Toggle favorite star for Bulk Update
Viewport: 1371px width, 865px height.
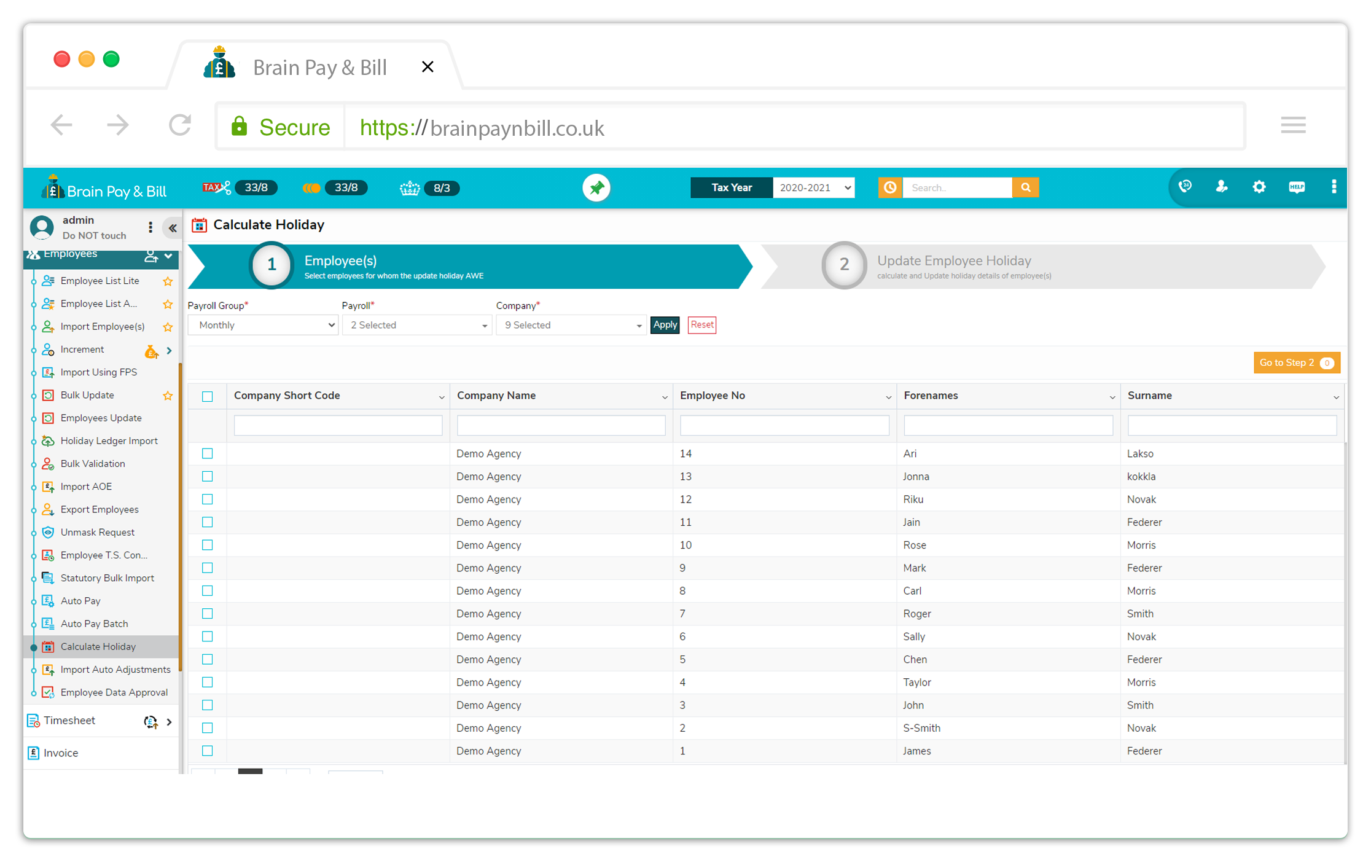pos(168,396)
